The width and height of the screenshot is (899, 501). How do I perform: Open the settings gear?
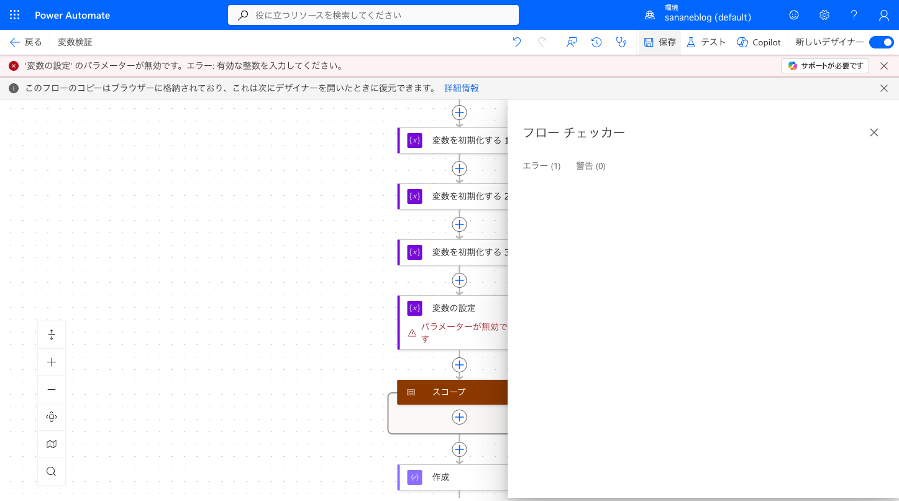(x=824, y=15)
